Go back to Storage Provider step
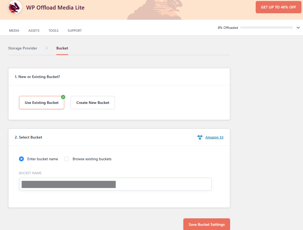Image resolution: width=303 pixels, height=230 pixels. [22, 48]
